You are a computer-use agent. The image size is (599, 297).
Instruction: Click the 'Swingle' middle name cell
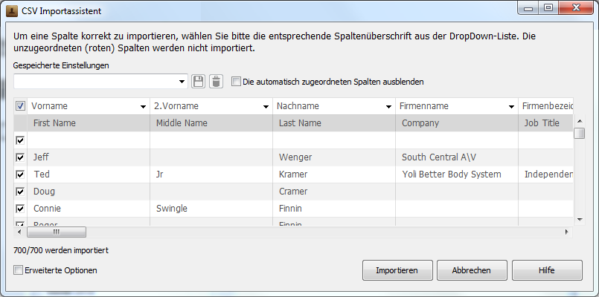coord(211,209)
